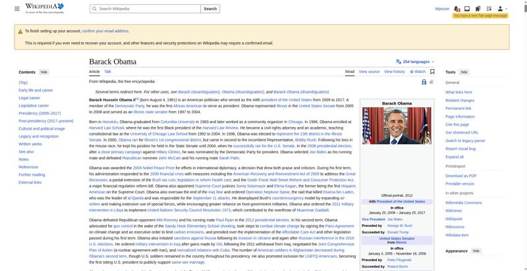
Task: Open notices tray icon
Action: [467, 9]
